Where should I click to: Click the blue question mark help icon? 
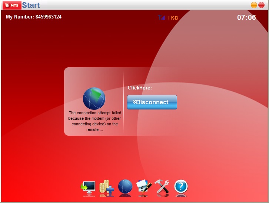181,186
